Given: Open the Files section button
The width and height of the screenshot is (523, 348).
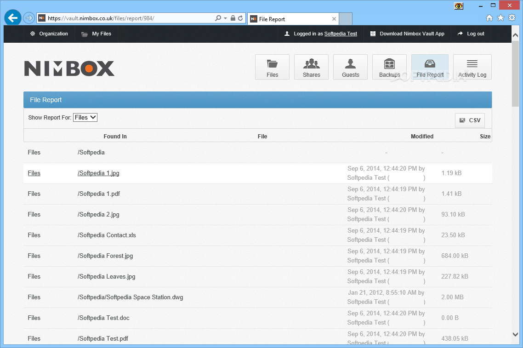Looking at the screenshot, I should (272, 67).
